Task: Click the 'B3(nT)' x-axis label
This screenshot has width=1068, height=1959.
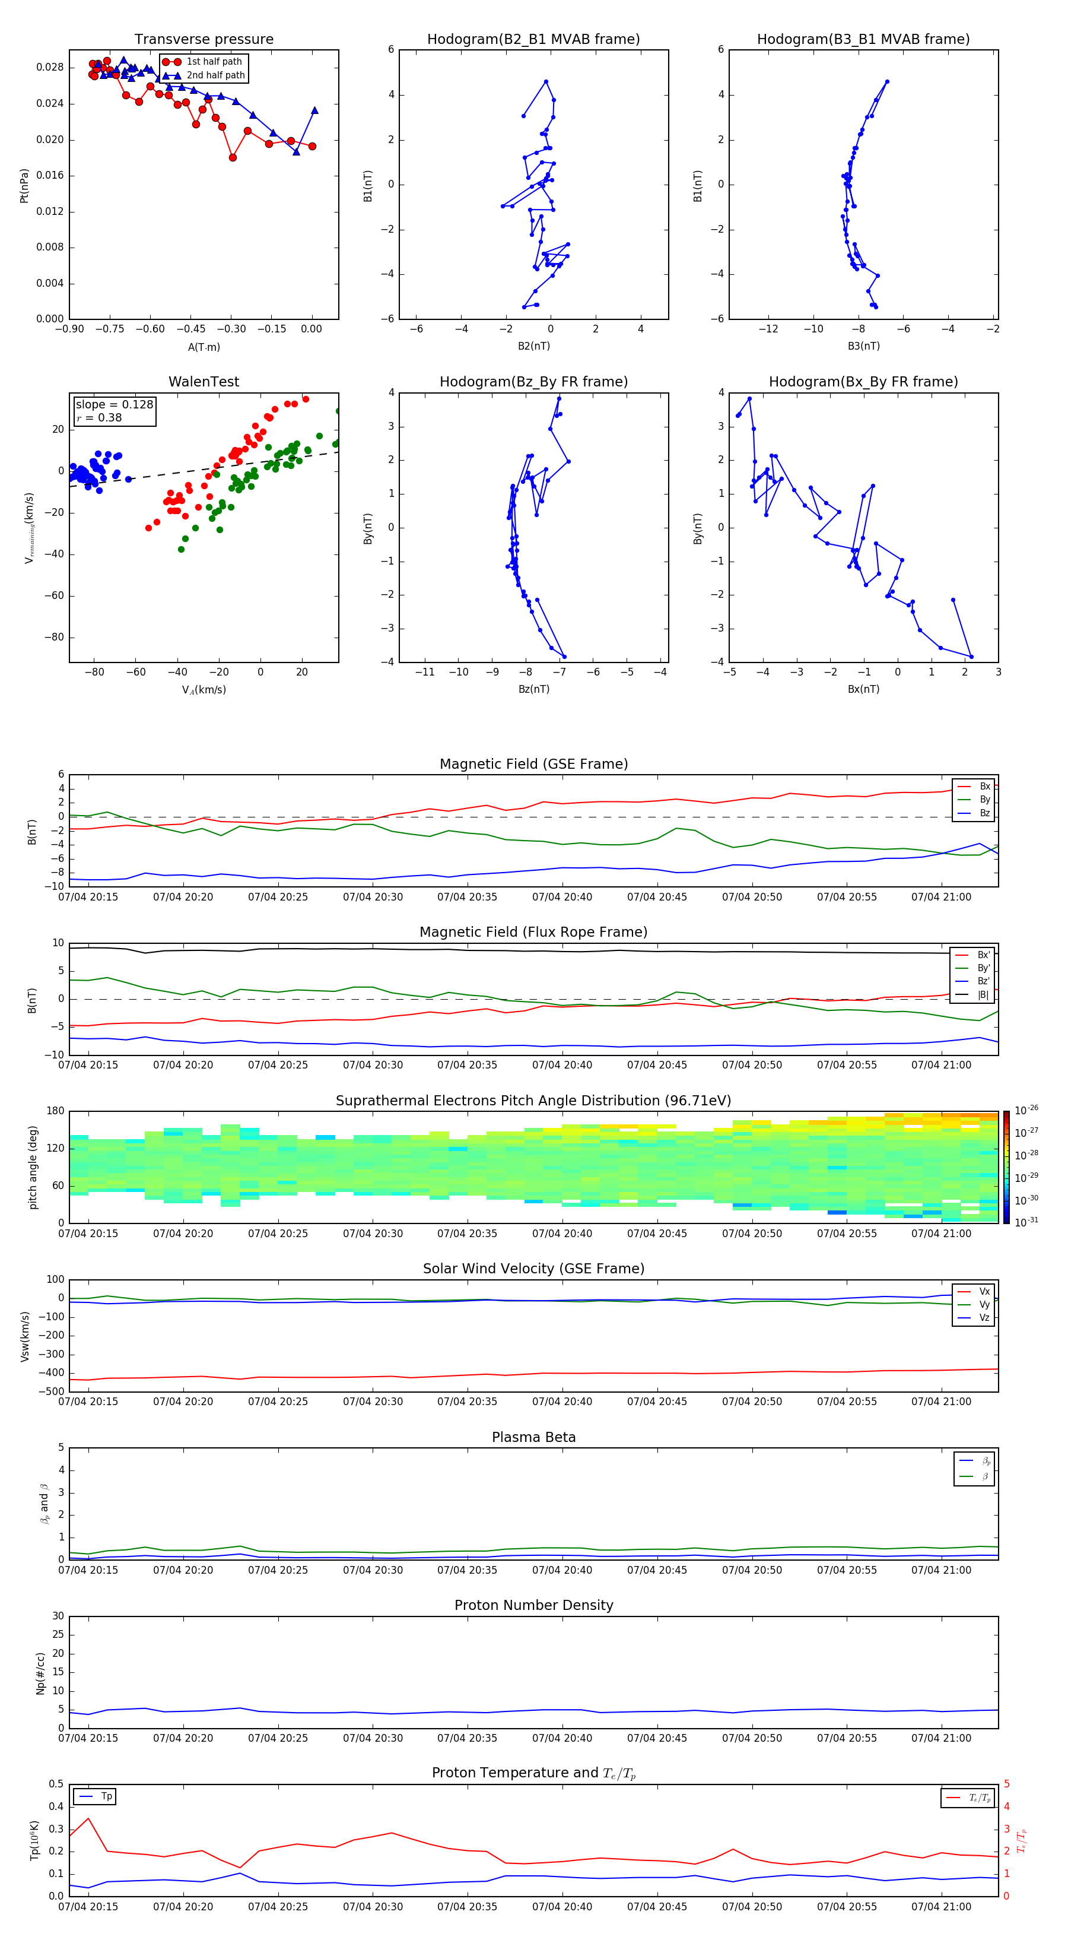Action: point(863,347)
